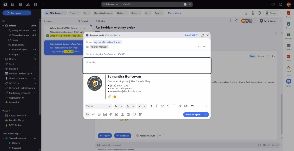Viewport: 294px width, 151px height.
Task: Click the SHARE DRAFT link
Action: click(191, 35)
